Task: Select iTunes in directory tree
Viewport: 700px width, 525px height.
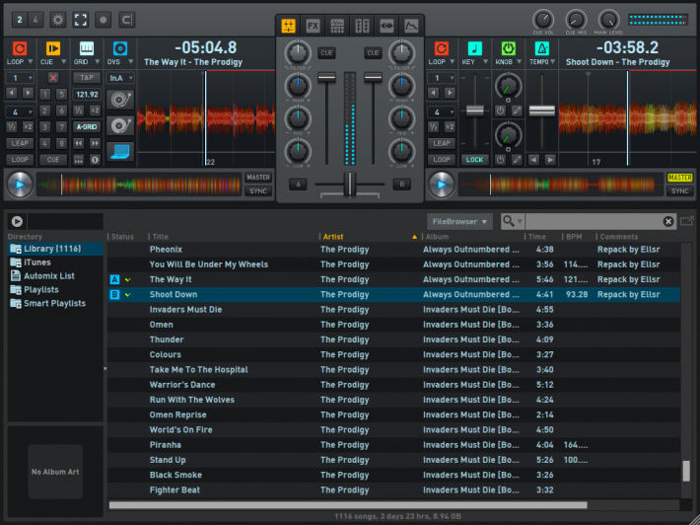Action: pos(37,262)
